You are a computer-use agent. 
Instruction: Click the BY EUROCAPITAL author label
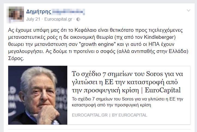click(129, 115)
